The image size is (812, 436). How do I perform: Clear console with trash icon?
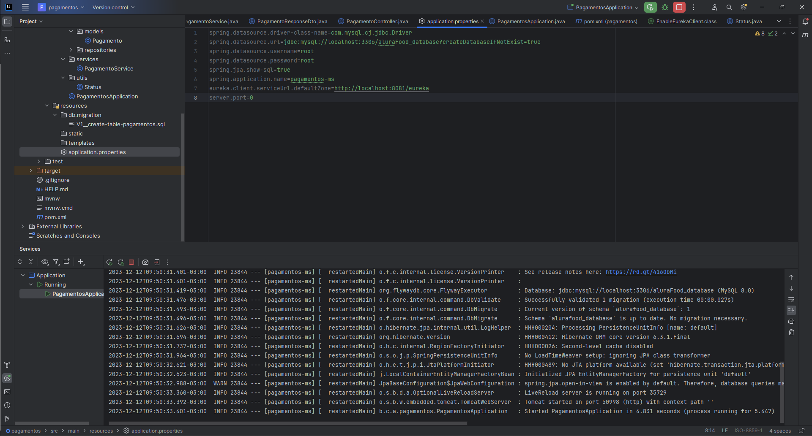791,333
